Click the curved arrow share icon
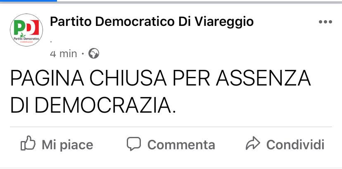The height and width of the screenshot is (169, 342). pos(253,143)
